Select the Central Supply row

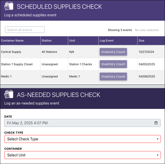[82, 52]
